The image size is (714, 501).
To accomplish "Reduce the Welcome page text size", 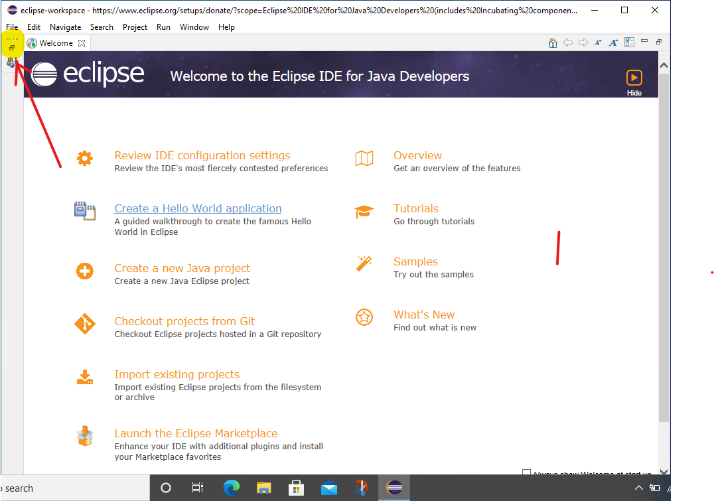I will [x=598, y=42].
